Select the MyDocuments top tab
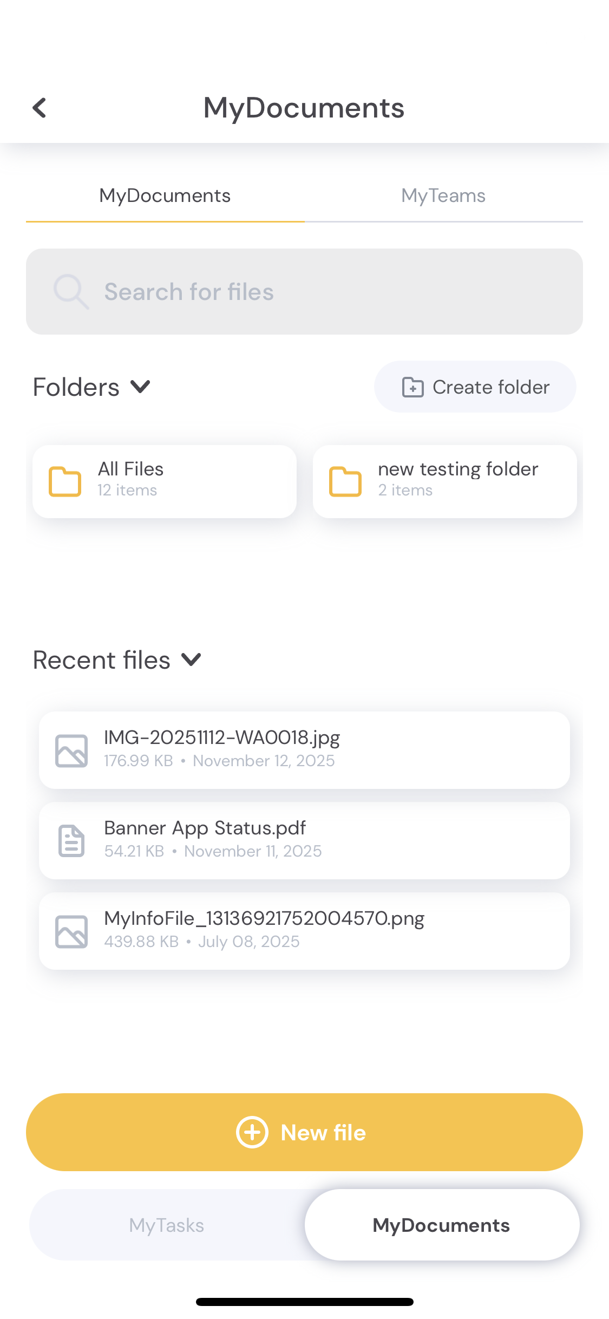Image resolution: width=609 pixels, height=1319 pixels. [165, 196]
